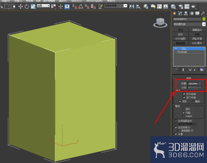Screen dimensions: 207x163
Task: Click Configure Modifier Sets icon
Action: [x=202, y=70]
